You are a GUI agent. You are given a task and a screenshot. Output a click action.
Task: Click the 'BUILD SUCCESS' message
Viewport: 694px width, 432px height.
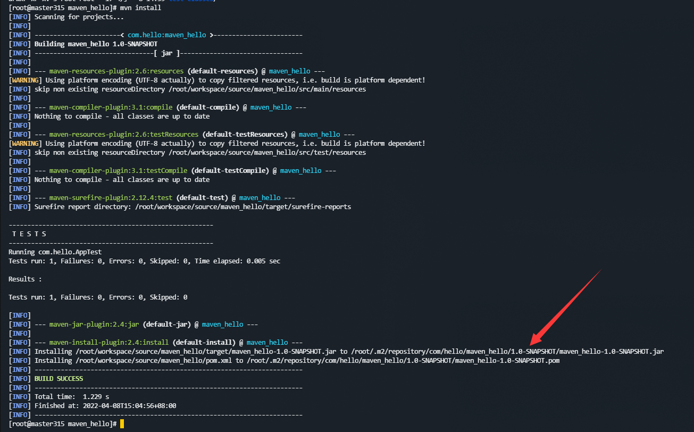pos(58,379)
